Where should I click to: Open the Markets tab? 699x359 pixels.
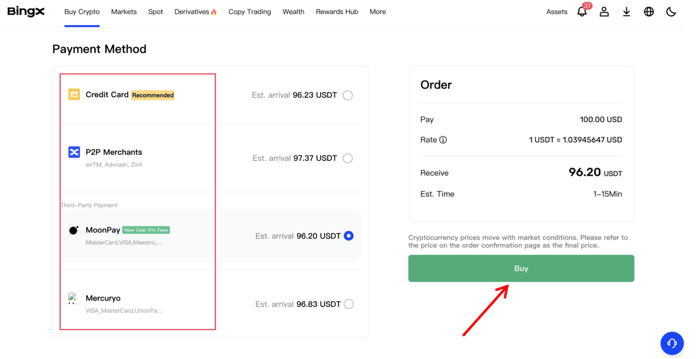click(x=124, y=11)
